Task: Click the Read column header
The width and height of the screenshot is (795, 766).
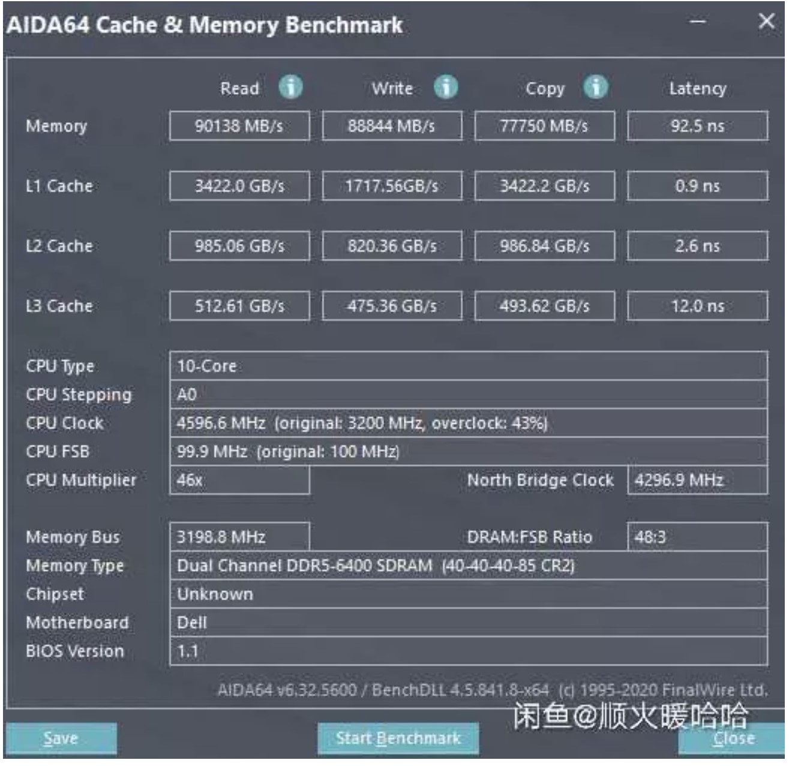Action: tap(239, 88)
